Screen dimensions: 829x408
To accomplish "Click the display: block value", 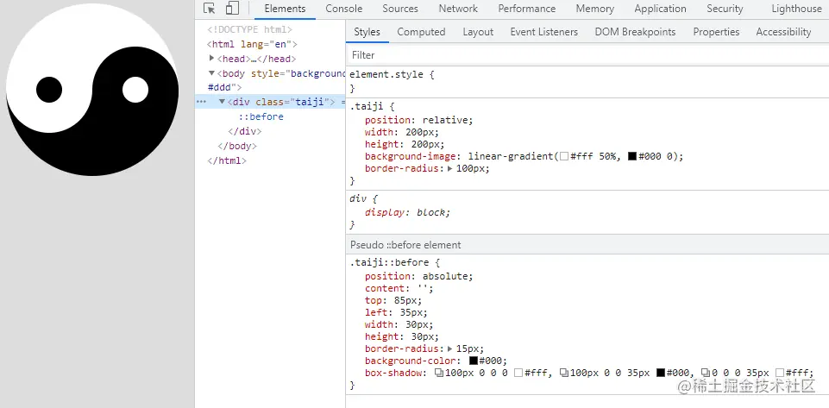I will coord(430,212).
